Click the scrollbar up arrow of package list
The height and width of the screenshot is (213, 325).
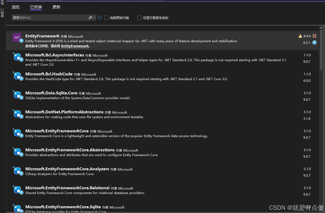point(321,28)
